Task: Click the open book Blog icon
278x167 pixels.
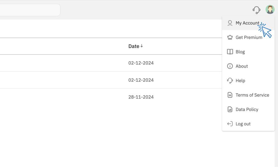Action: (x=230, y=52)
